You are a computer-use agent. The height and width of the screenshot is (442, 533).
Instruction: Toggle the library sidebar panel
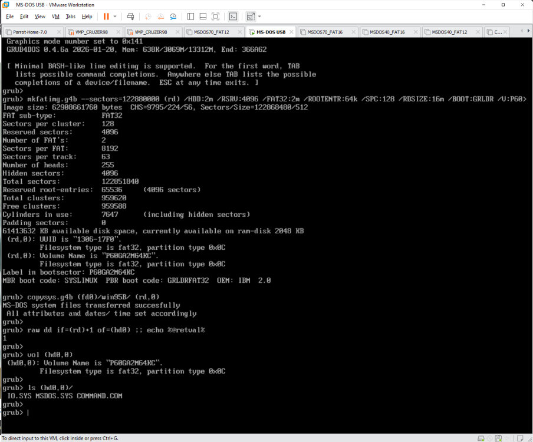[x=190, y=17]
